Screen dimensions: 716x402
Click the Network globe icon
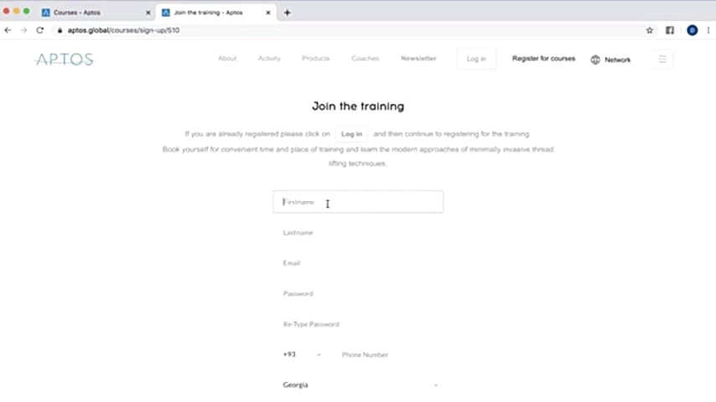click(x=595, y=59)
